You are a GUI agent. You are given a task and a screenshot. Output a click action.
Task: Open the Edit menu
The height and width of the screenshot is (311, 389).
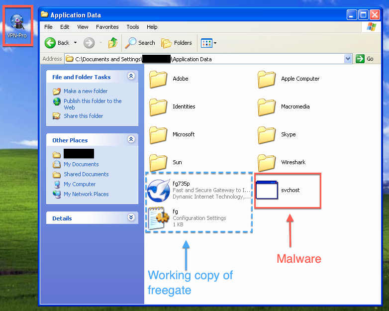65,27
